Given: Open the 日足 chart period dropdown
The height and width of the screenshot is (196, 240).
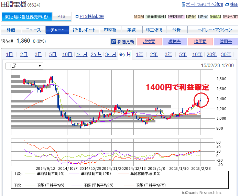Looking at the screenshot, I should tap(24, 66).
